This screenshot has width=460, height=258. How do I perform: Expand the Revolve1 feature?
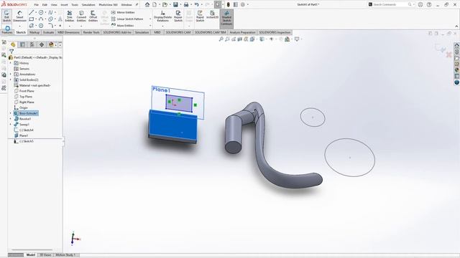(x=11, y=119)
